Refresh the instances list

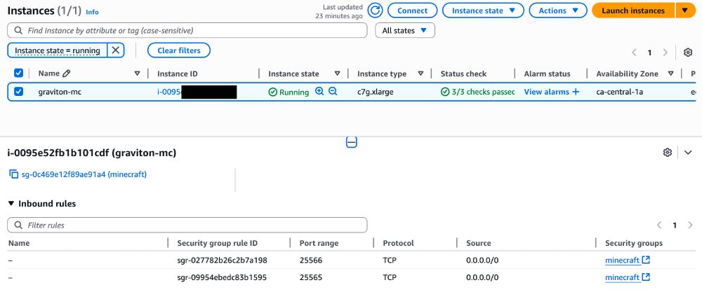point(375,11)
